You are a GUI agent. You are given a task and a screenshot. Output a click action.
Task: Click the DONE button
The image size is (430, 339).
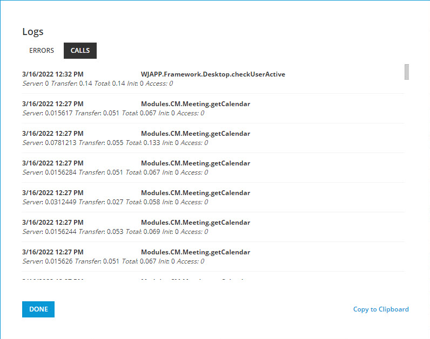point(38,309)
